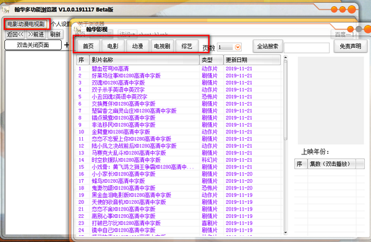Screen dimensions: 371x242
Task: Select movie 离别心事HD1280高清中字版
Action: [124, 216]
